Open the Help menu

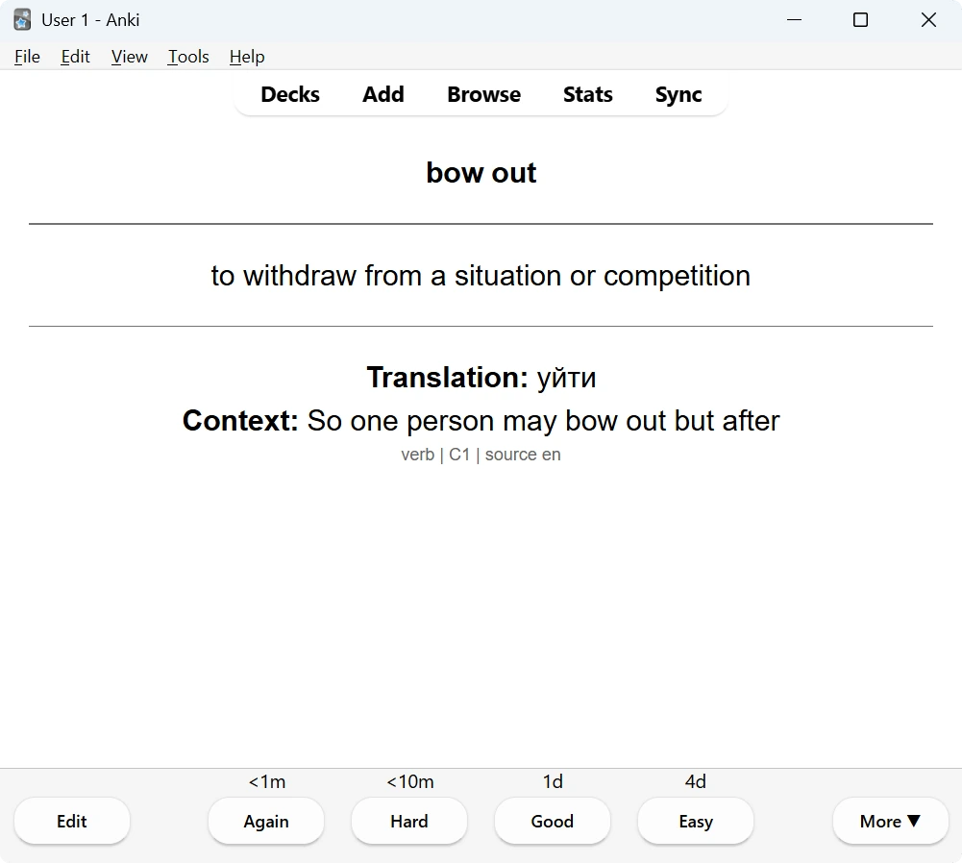(x=247, y=57)
